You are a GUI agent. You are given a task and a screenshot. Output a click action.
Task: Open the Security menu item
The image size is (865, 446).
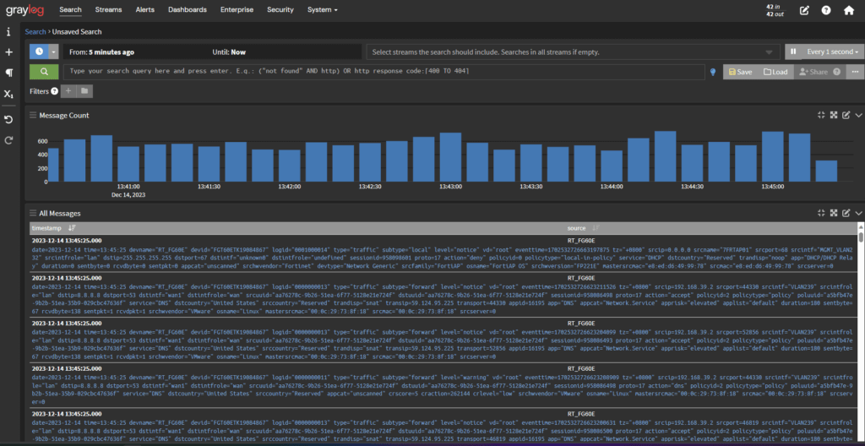coord(280,10)
